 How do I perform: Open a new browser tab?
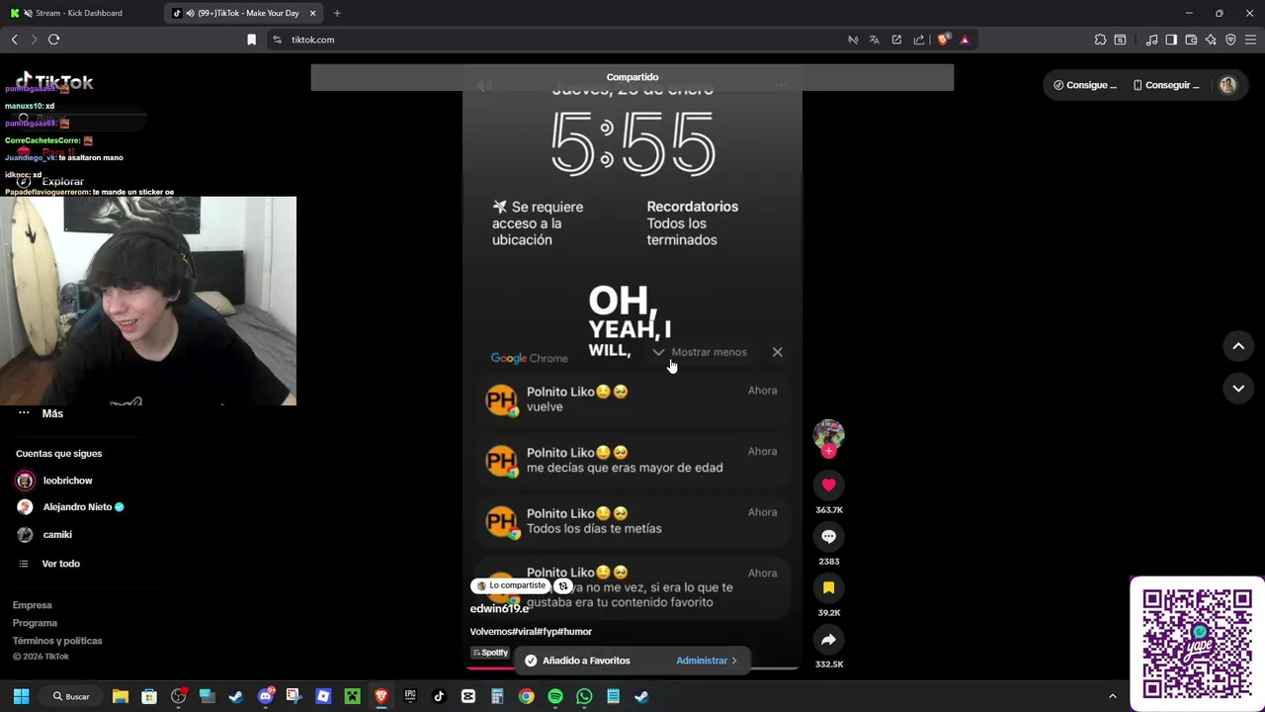coord(337,13)
